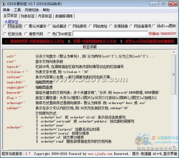Screen dimensions: 179x158
Task: Select the 站点ico图标 radio button
Action: point(164,26)
